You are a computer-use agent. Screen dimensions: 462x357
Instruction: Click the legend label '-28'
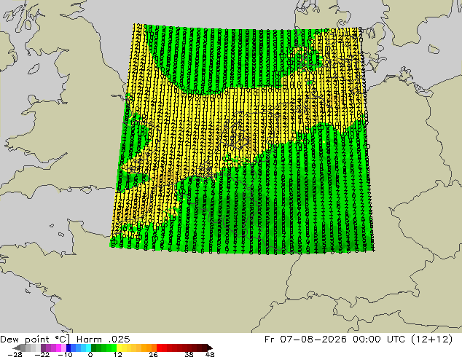[x=15, y=354]
